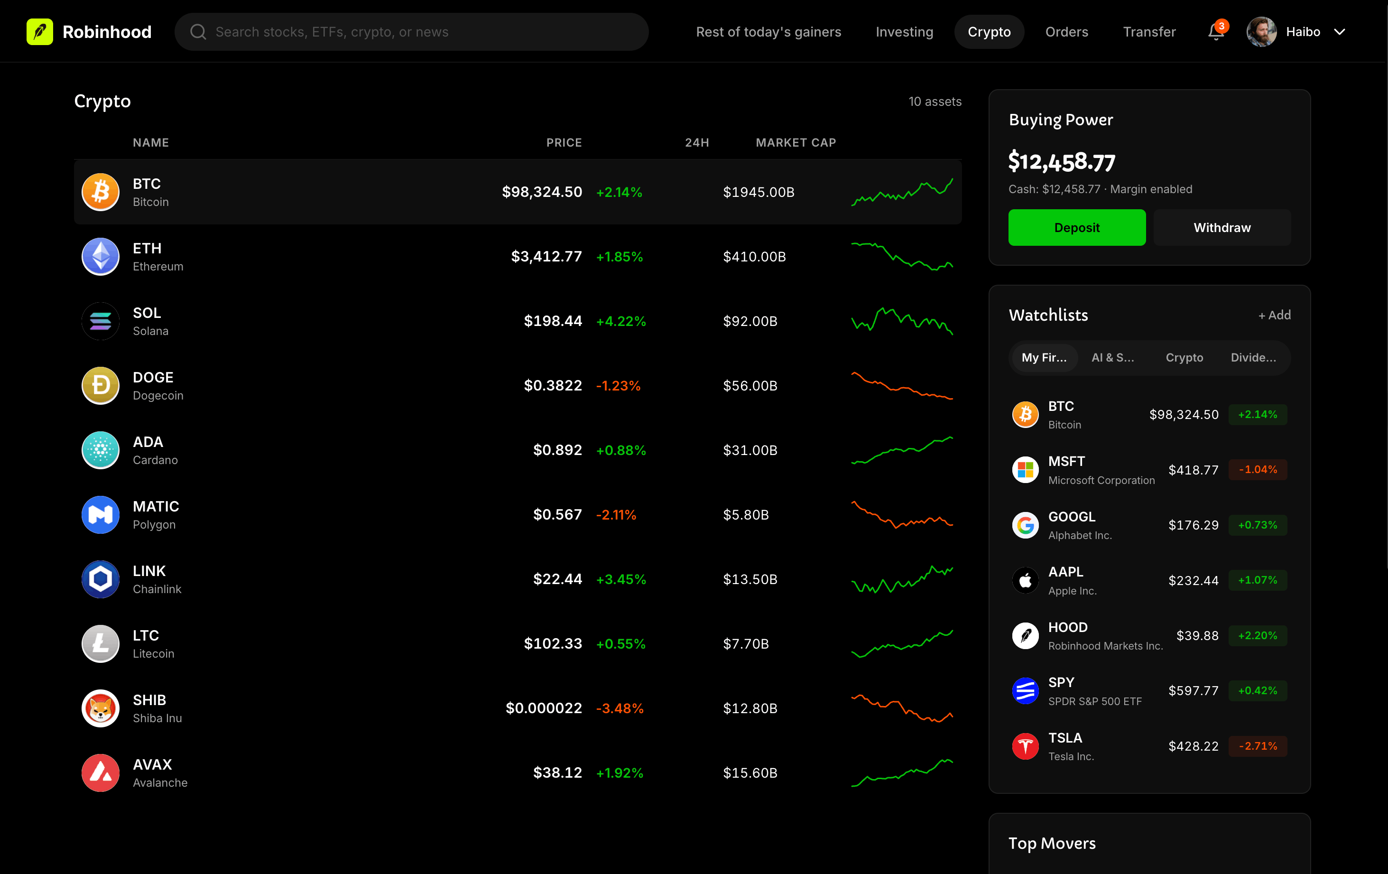Click + Add in Watchlists

tap(1275, 315)
